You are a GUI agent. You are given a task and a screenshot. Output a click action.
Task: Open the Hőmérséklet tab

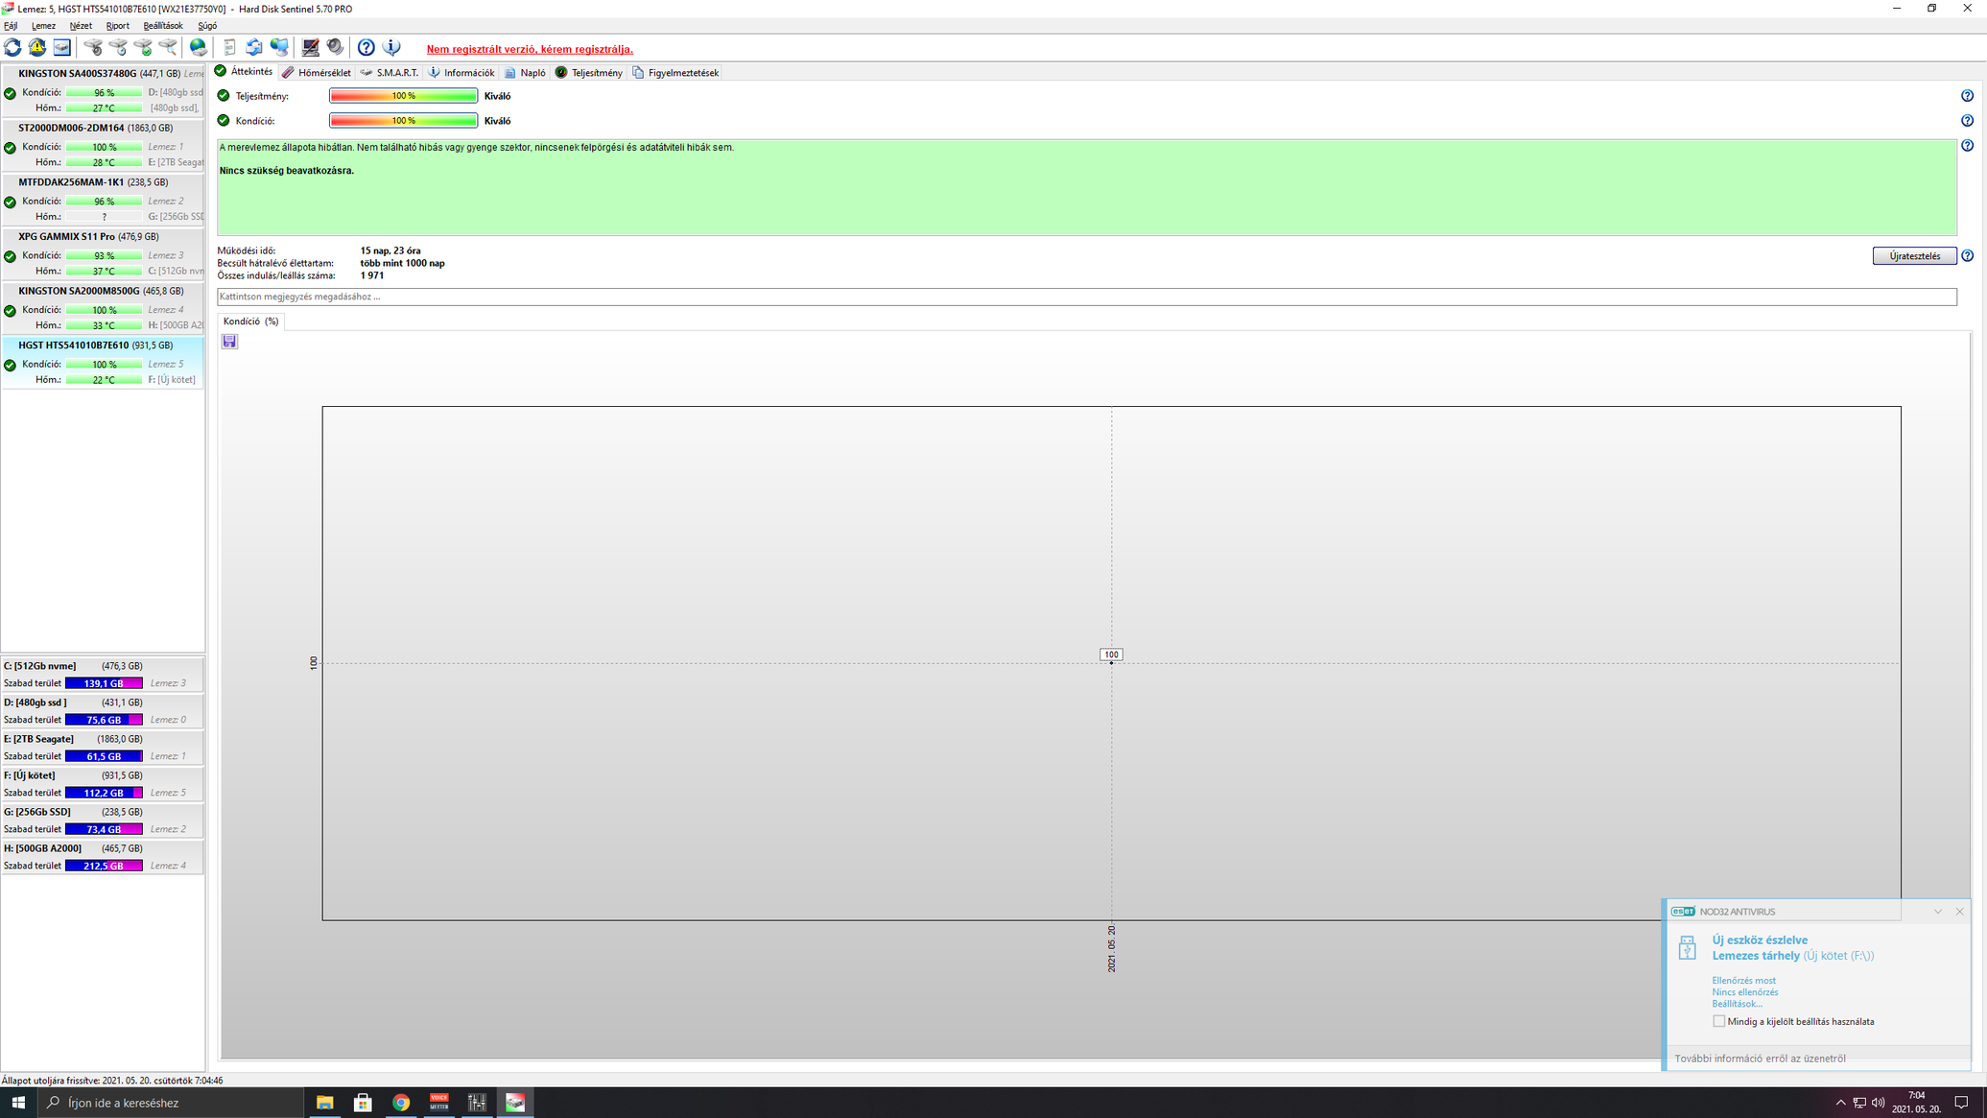[x=317, y=73]
